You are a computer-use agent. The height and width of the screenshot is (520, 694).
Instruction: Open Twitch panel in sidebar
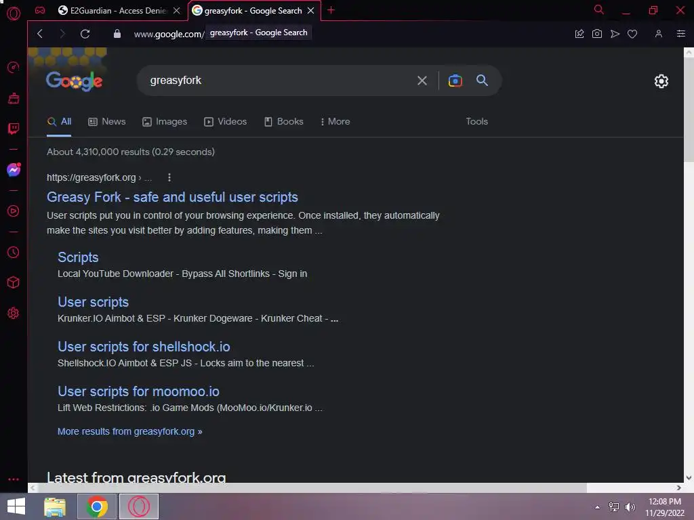[14, 129]
